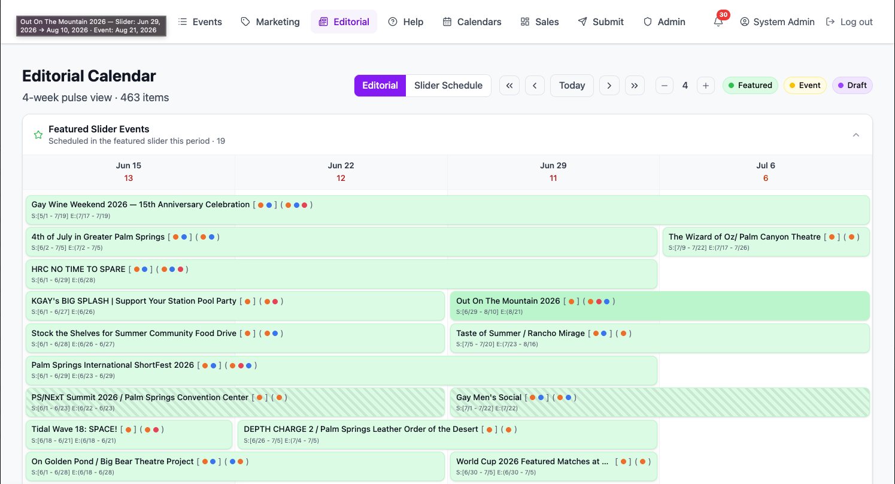Open Out On The Mountain 2026 event
This screenshot has width=895, height=484.
(660, 306)
